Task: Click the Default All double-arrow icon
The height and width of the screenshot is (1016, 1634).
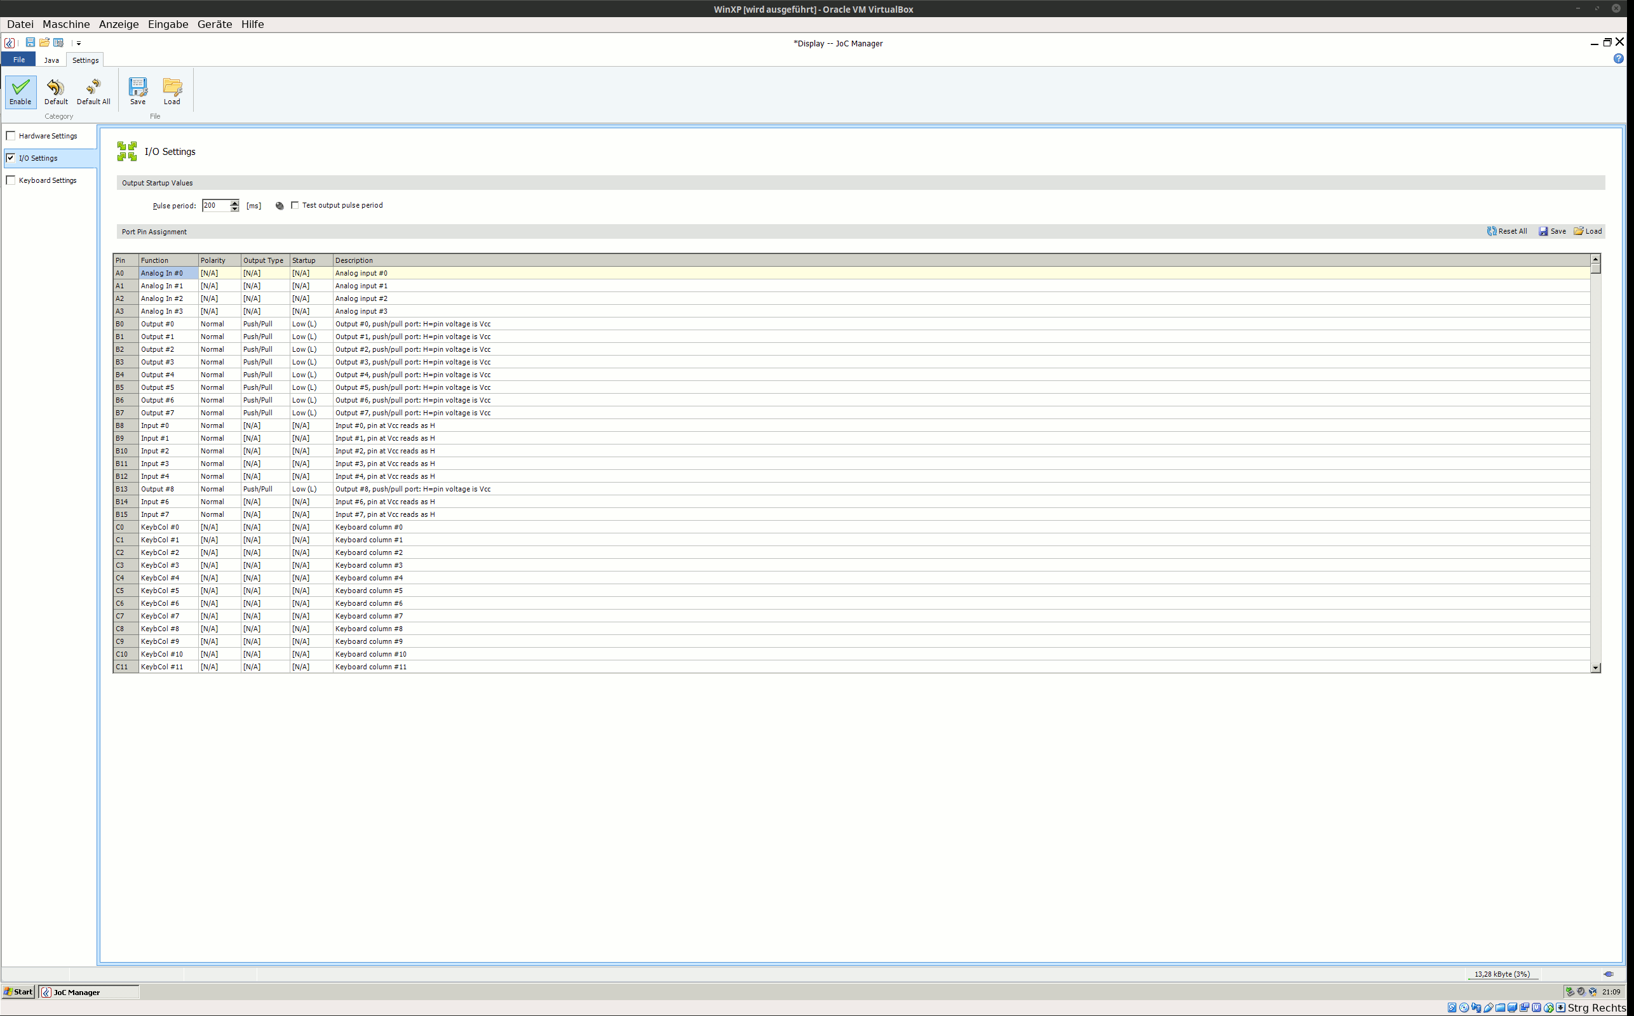Action: click(93, 87)
